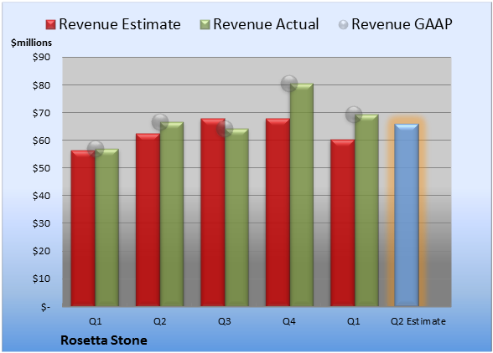This screenshot has height=353, width=493.
Task: Select the red estimate bar for Q4
Action: pos(278,212)
